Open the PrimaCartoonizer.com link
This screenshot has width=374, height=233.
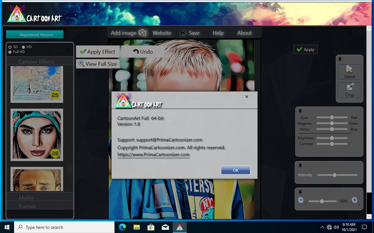[x=153, y=154]
